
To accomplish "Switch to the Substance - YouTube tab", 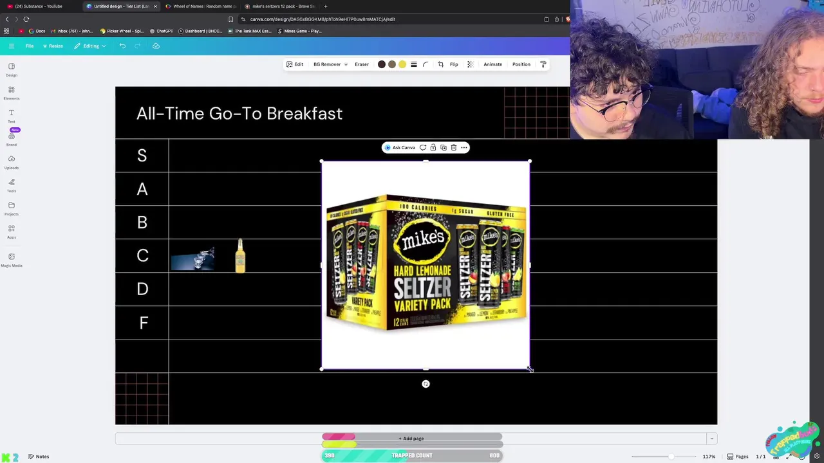I will pos(40,6).
